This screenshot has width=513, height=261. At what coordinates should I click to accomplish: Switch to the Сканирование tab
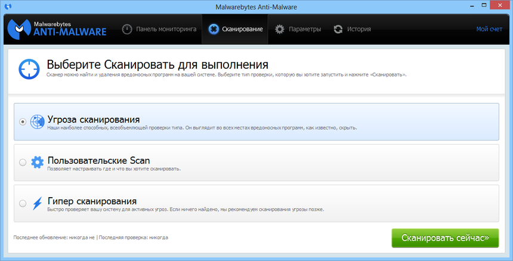pyautogui.click(x=235, y=29)
